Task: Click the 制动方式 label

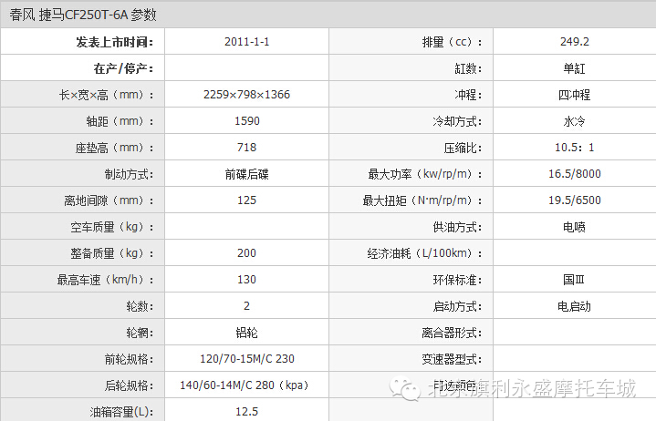Action: coord(129,174)
